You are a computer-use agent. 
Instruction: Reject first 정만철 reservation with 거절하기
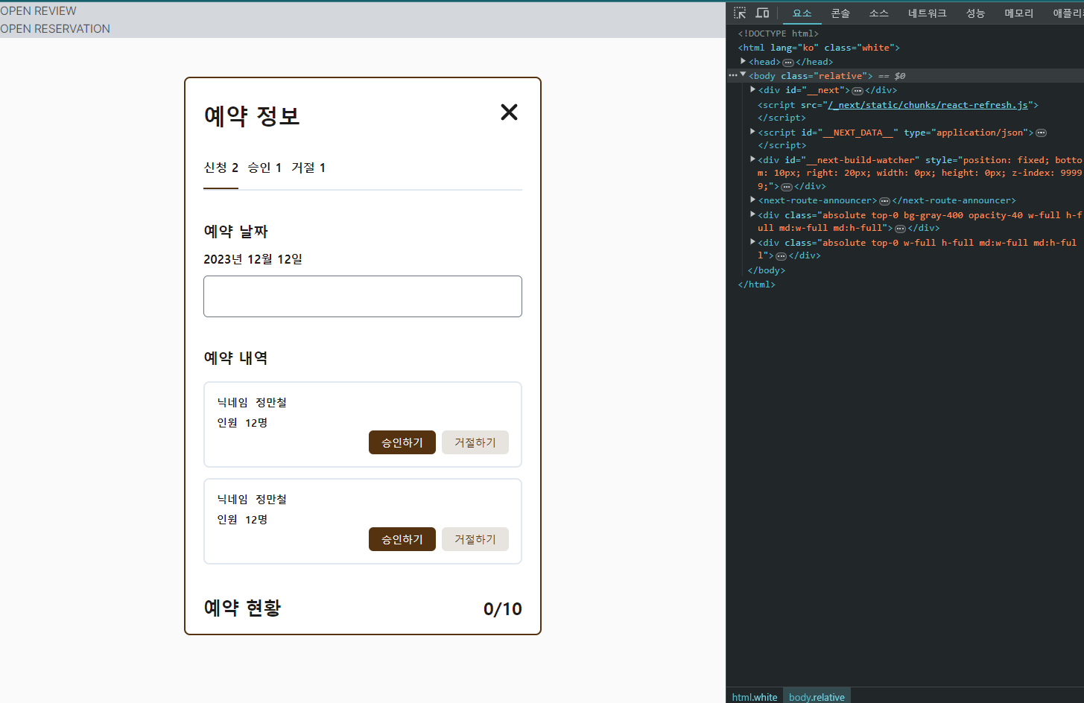[475, 442]
